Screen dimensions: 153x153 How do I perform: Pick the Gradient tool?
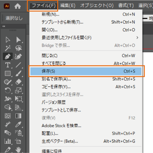pos(18,116)
